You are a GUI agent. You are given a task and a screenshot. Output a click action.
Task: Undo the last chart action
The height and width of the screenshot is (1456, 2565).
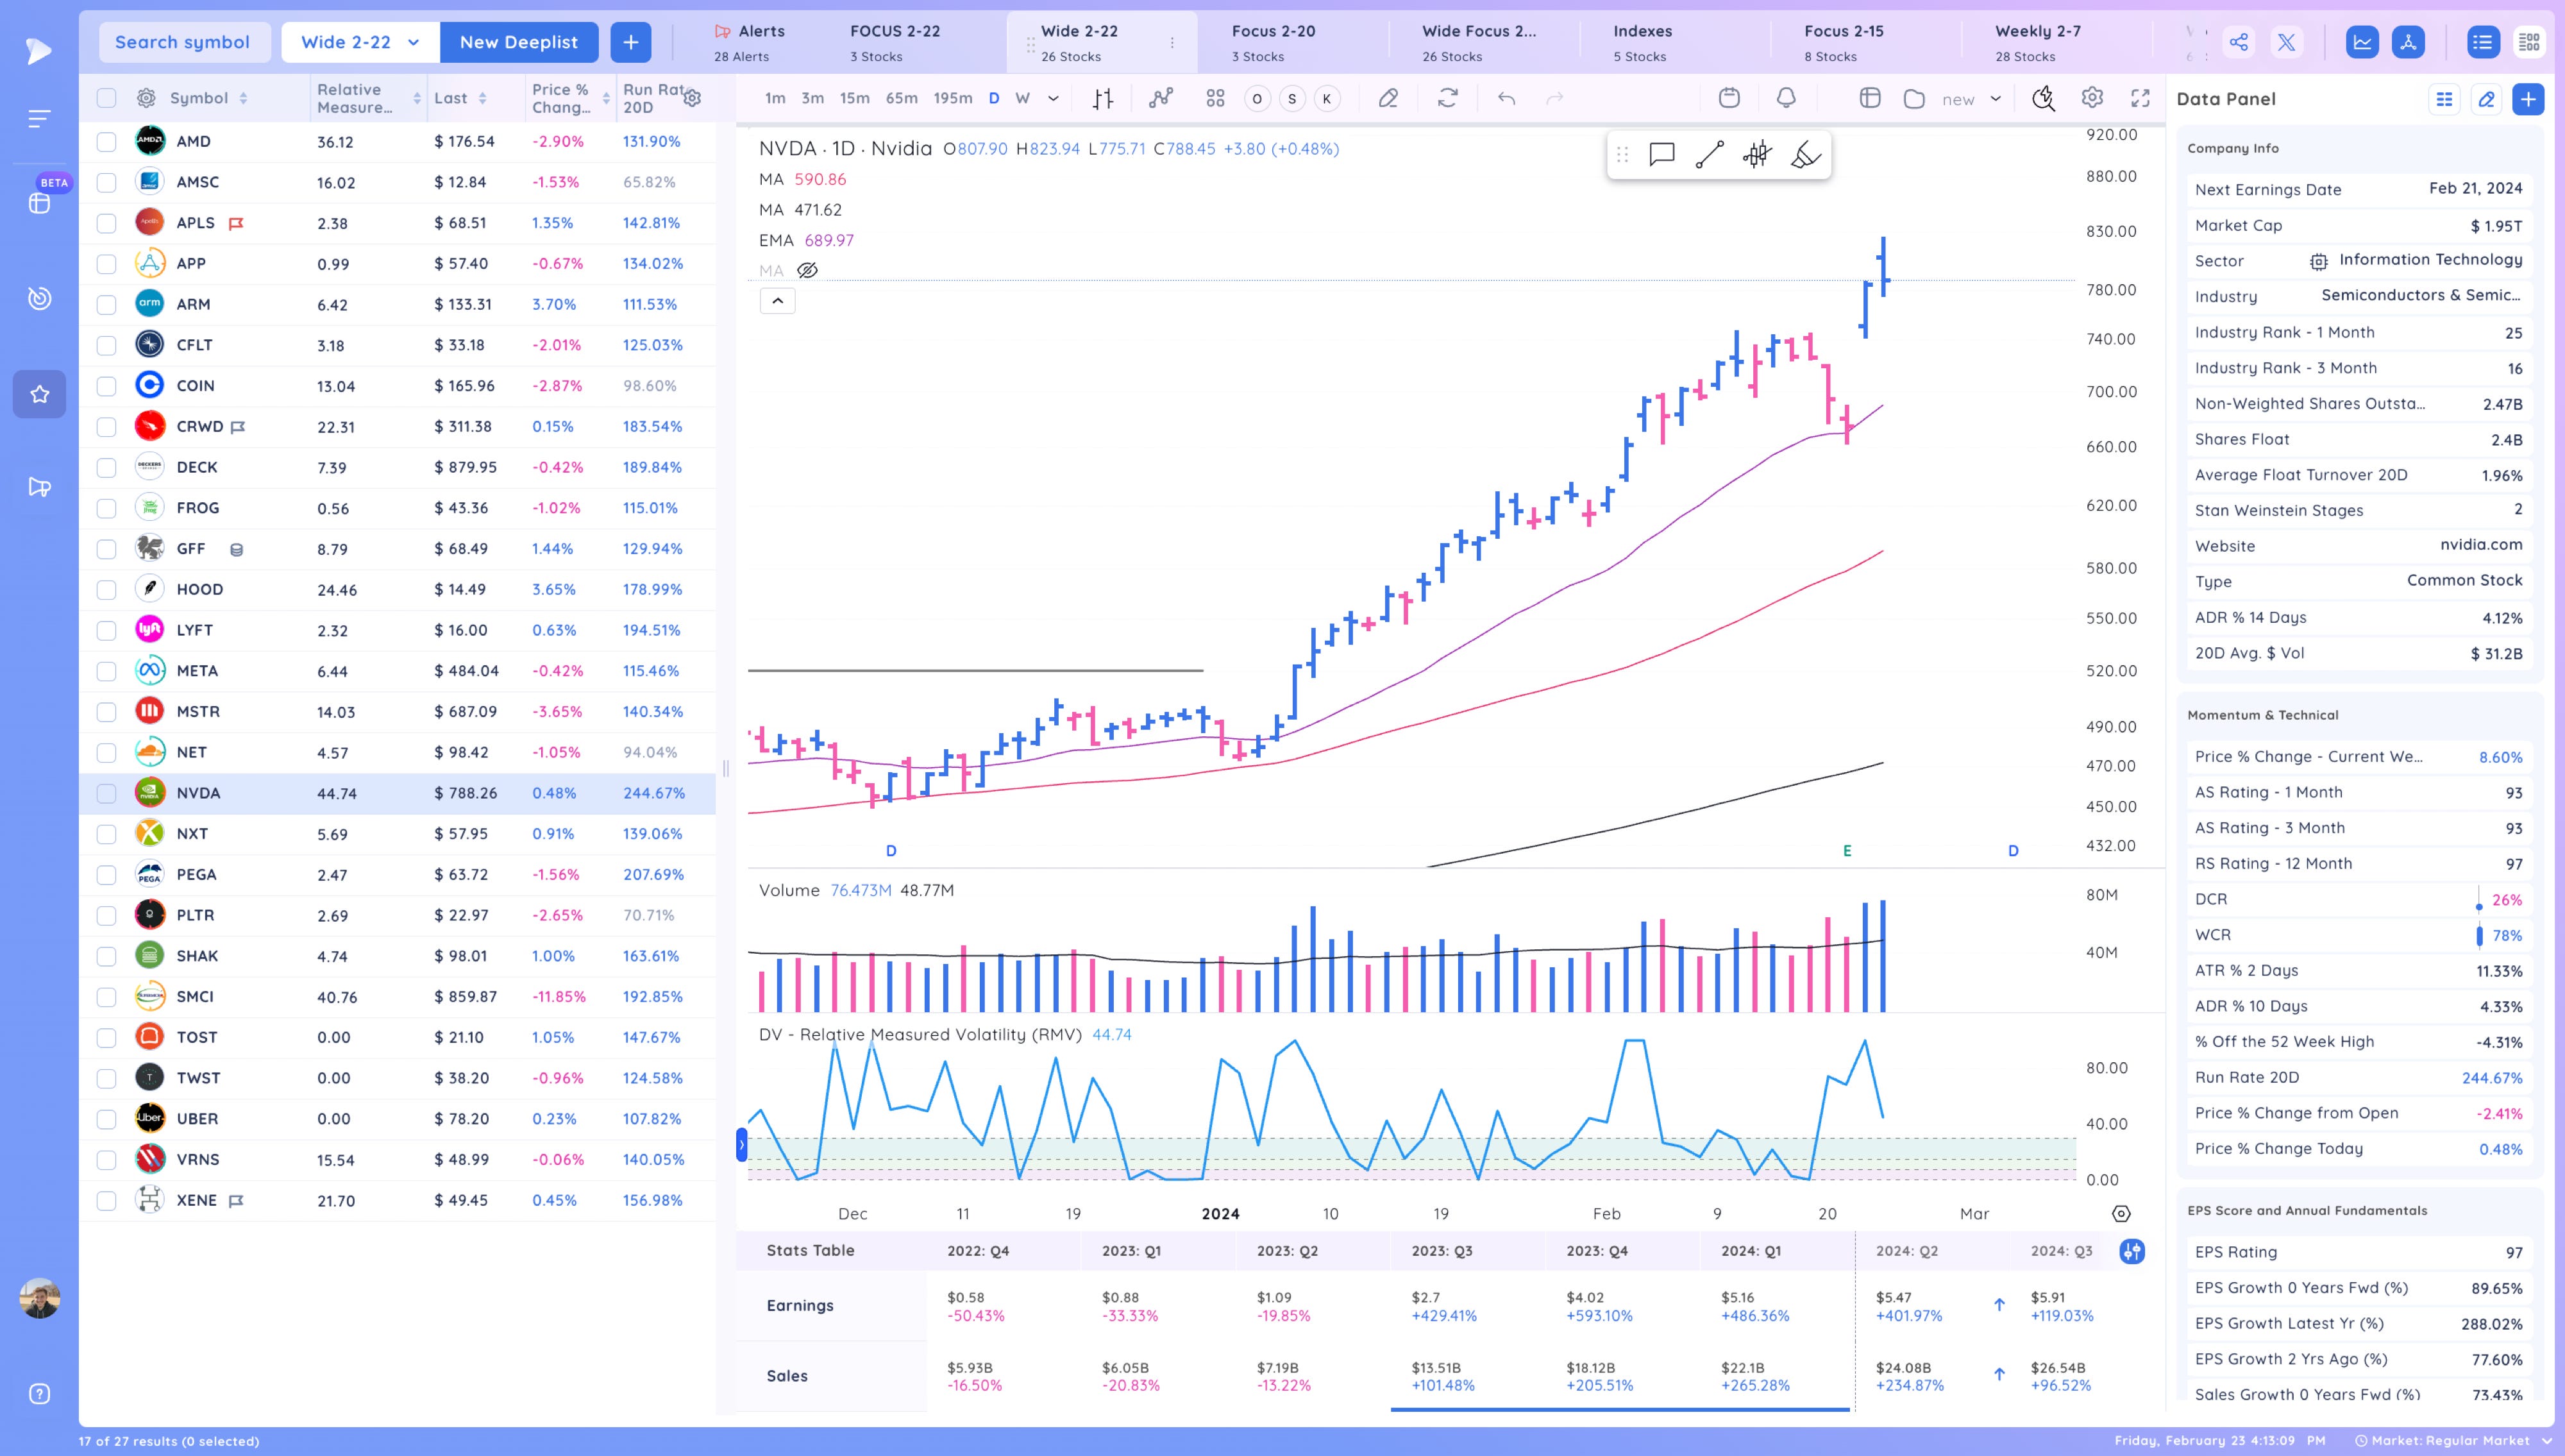1506,98
